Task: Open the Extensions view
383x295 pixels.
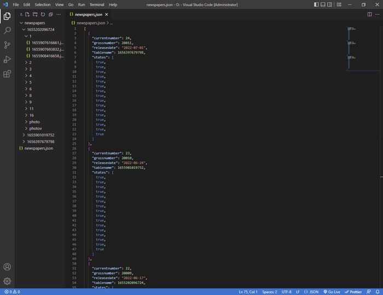Action: click(x=7, y=74)
